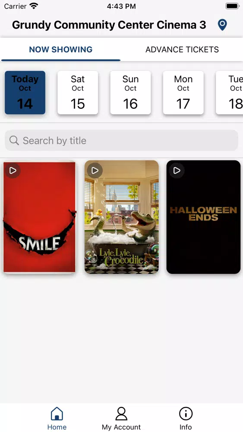Focus the Search by title field
This screenshot has height=432, width=243.
point(121,140)
